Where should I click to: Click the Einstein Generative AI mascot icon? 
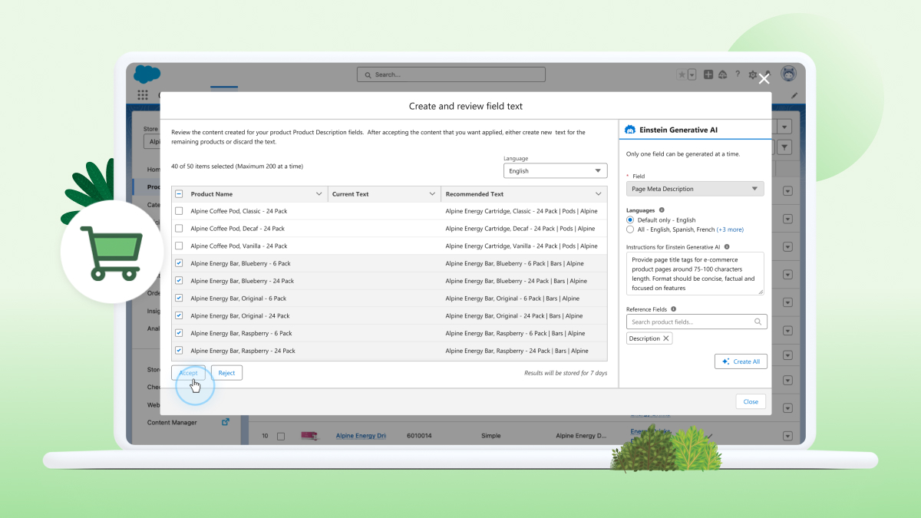pyautogui.click(x=631, y=129)
